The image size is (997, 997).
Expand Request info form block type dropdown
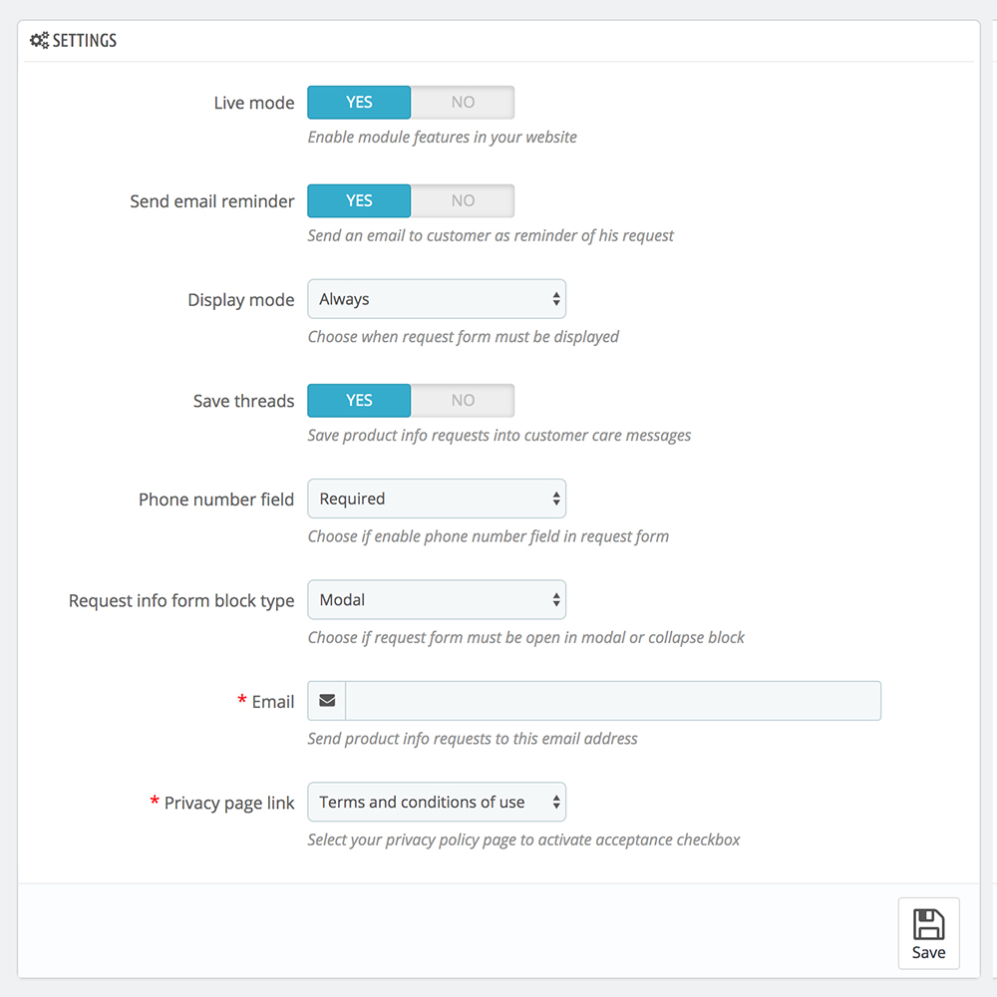[437, 600]
